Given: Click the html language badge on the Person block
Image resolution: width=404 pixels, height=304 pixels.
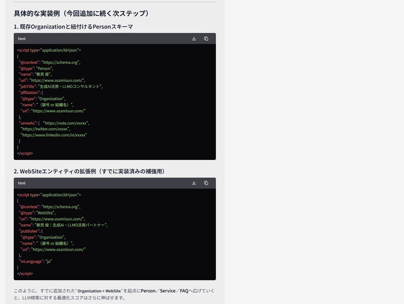Looking at the screenshot, I should point(21,38).
